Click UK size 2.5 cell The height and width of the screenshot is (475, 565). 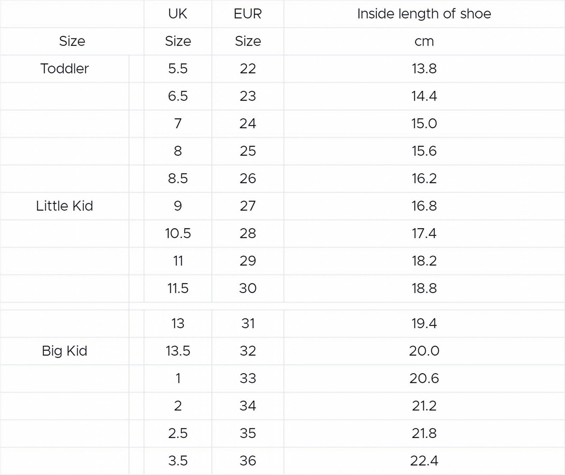(x=178, y=433)
